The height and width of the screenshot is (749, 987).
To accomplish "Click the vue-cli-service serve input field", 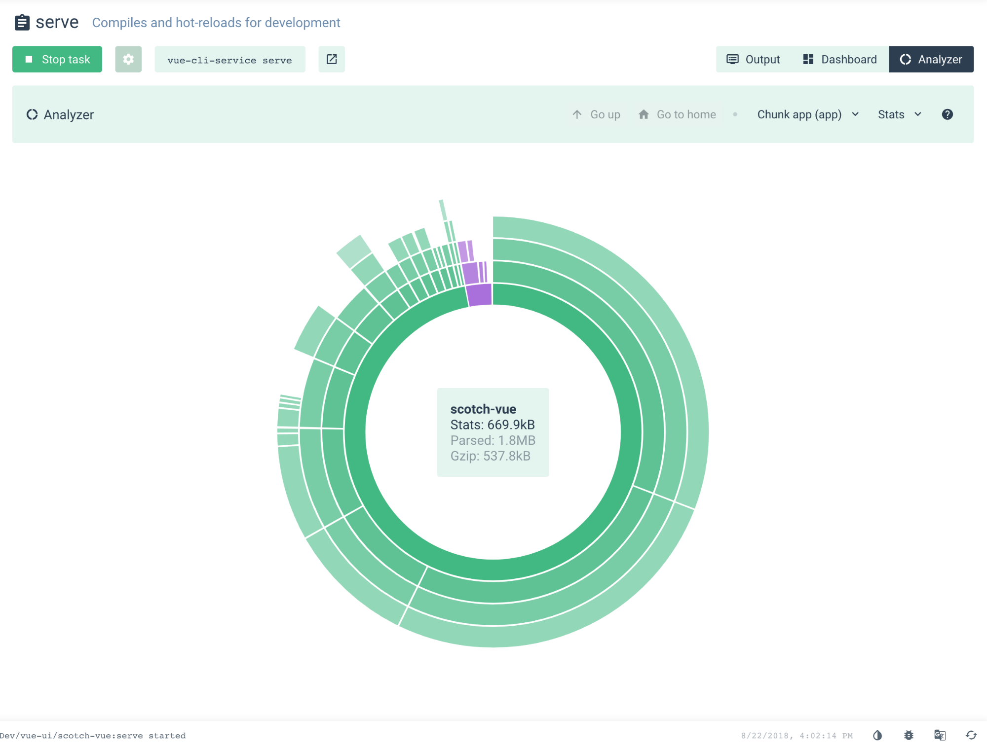I will coord(230,59).
